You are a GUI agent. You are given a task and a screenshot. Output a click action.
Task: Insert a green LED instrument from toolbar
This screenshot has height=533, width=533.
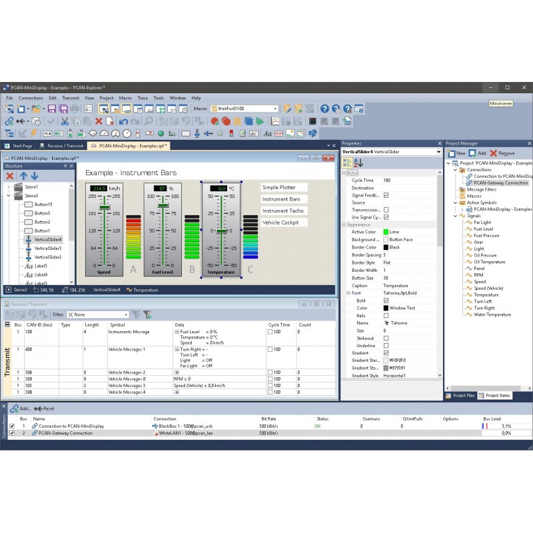pyautogui.click(x=161, y=134)
